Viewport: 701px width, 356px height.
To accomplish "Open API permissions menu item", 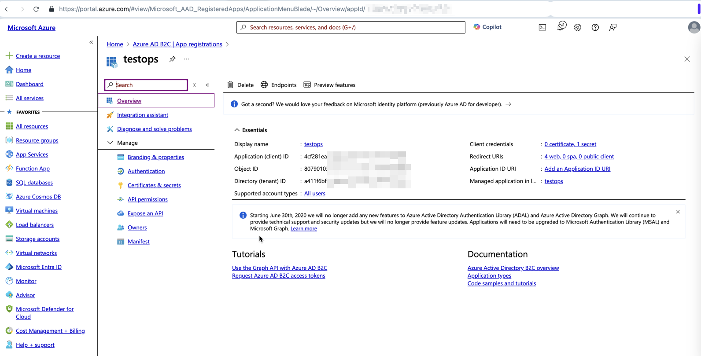I will tap(148, 199).
